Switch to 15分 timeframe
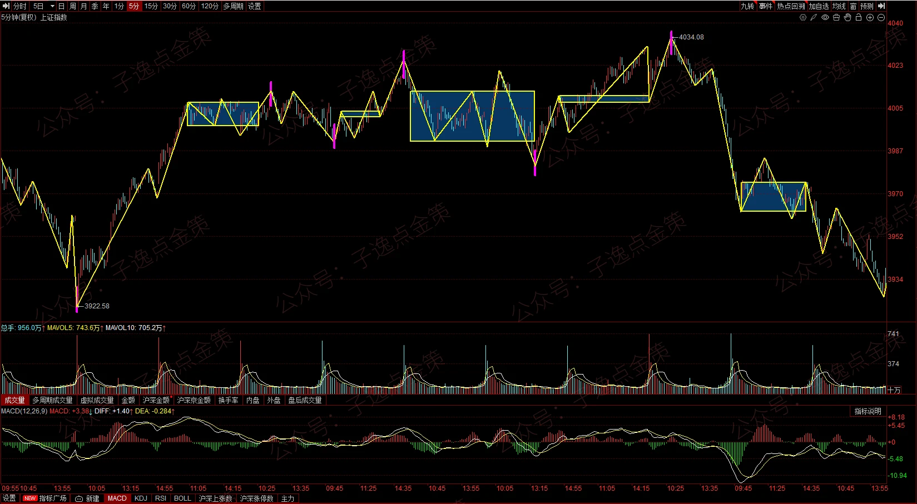917x504 pixels. (151, 6)
